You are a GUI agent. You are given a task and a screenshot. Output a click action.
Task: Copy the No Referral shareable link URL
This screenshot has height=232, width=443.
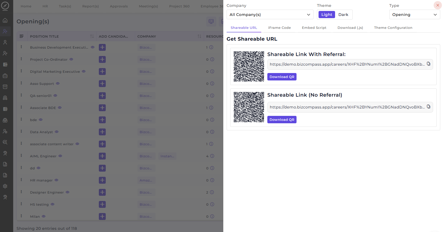coord(428,107)
